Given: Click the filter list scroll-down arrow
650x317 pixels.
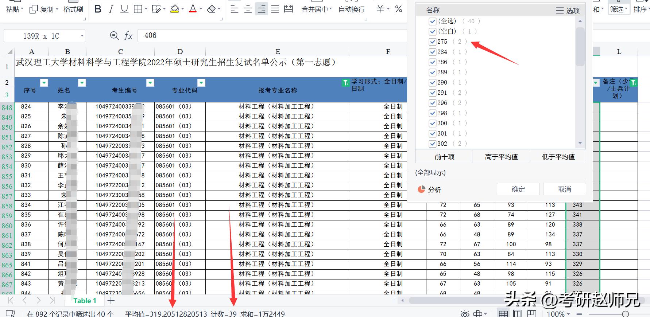Looking at the screenshot, I should (x=580, y=143).
